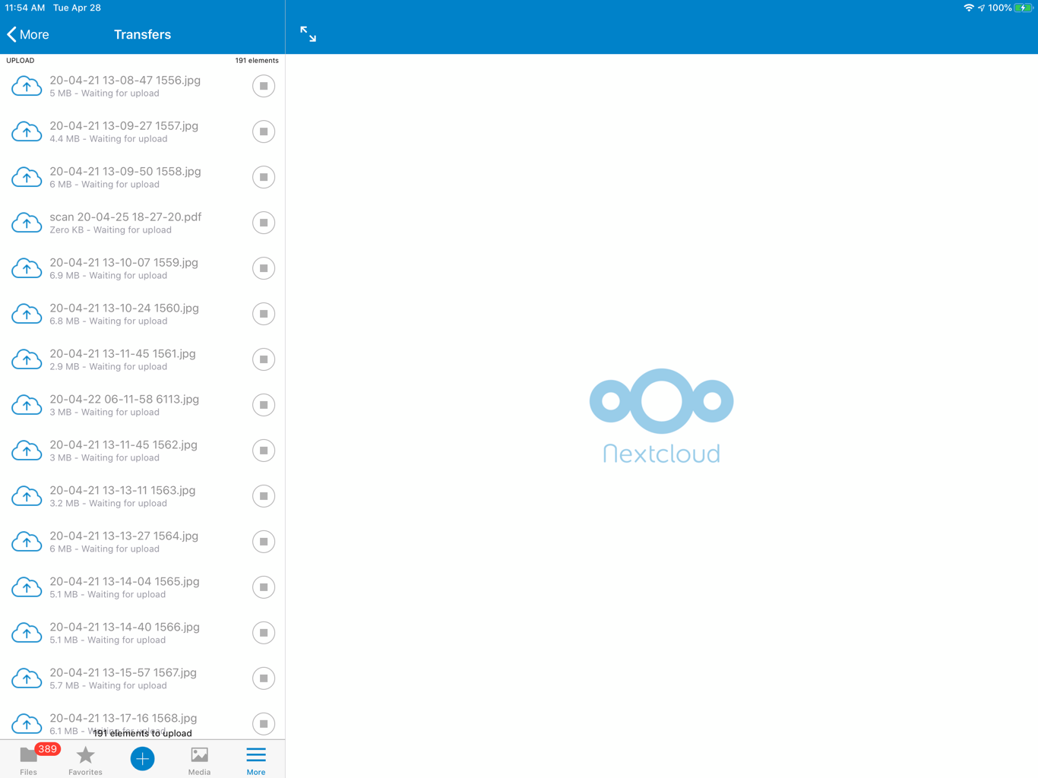This screenshot has width=1038, height=778.
Task: Click cloud upload icon for 1557.jpg
Action: (27, 131)
